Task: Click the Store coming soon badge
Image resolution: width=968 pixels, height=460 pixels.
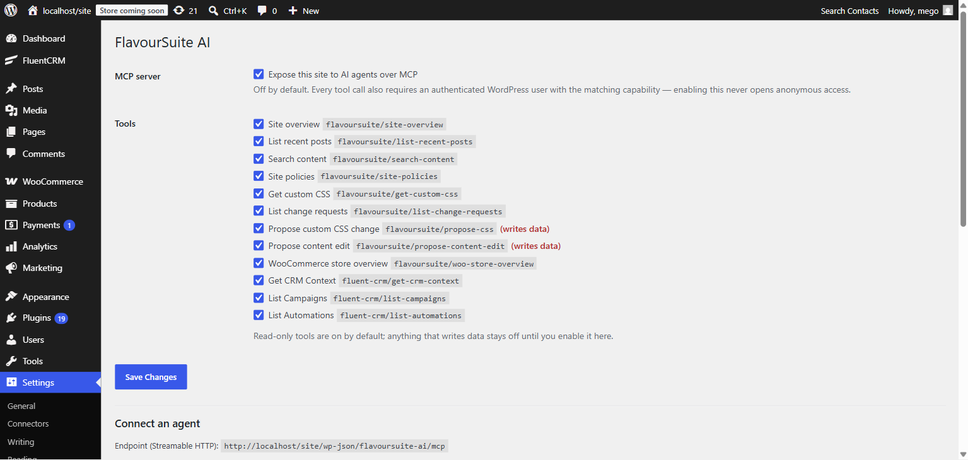Action: point(132,11)
